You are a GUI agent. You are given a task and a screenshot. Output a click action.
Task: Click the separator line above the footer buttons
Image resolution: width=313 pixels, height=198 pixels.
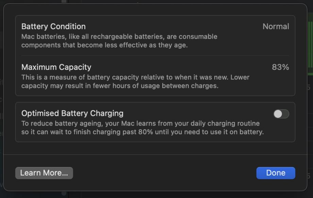(155, 155)
